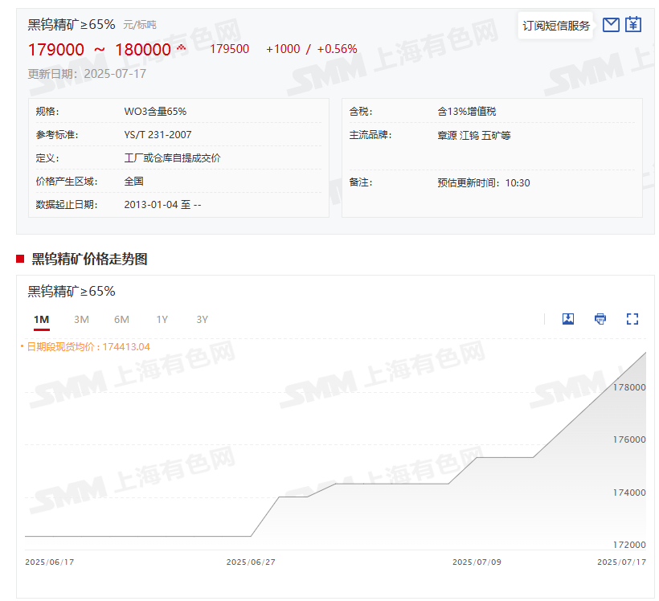The image size is (659, 601).
Task: Save the chart as image
Action: tap(568, 319)
